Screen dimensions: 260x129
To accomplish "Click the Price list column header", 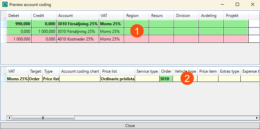I will (x=118, y=71).
